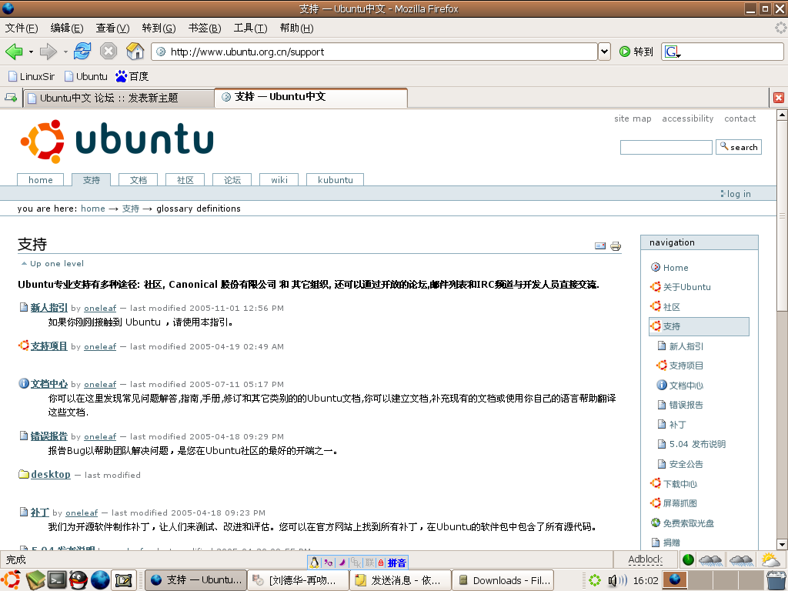Screen dimensions: 788x591
Task: Select the home site tab
Action: [41, 180]
